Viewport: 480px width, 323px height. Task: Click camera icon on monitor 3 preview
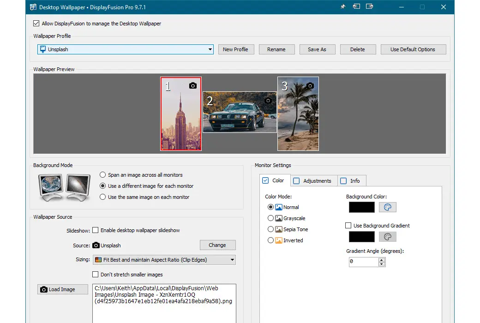pyautogui.click(x=310, y=86)
